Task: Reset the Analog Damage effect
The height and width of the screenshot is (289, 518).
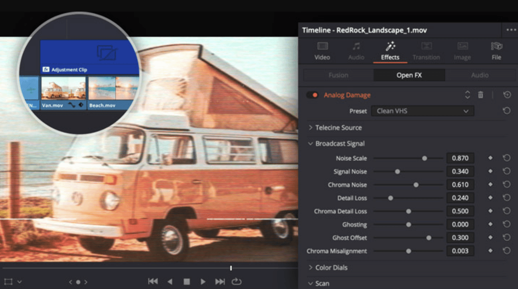Action: point(507,95)
